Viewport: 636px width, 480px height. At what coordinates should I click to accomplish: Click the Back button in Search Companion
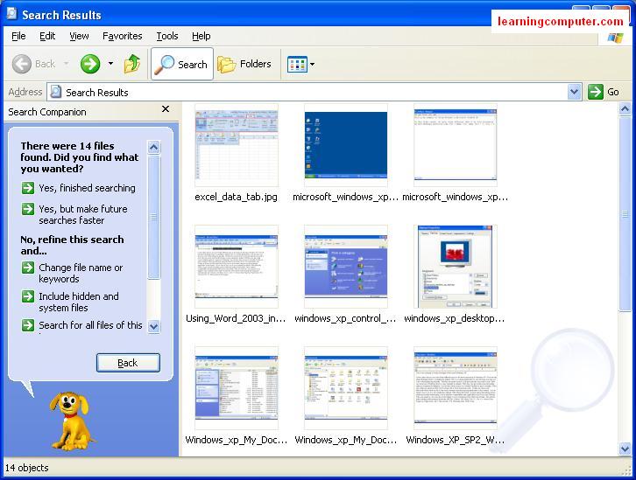(128, 363)
